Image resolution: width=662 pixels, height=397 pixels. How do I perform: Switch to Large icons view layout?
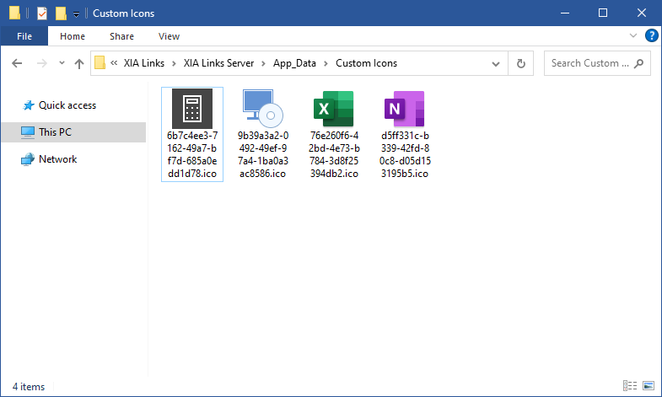point(648,385)
